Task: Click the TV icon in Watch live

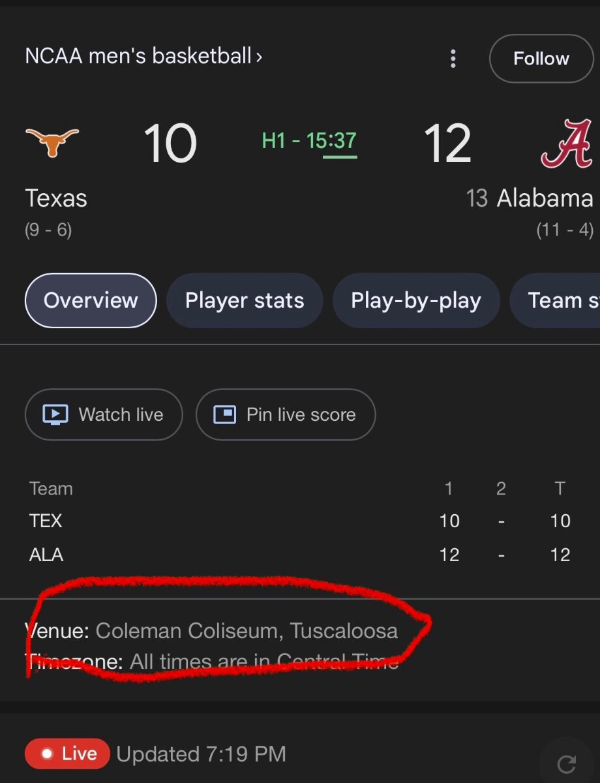Action: pos(55,414)
